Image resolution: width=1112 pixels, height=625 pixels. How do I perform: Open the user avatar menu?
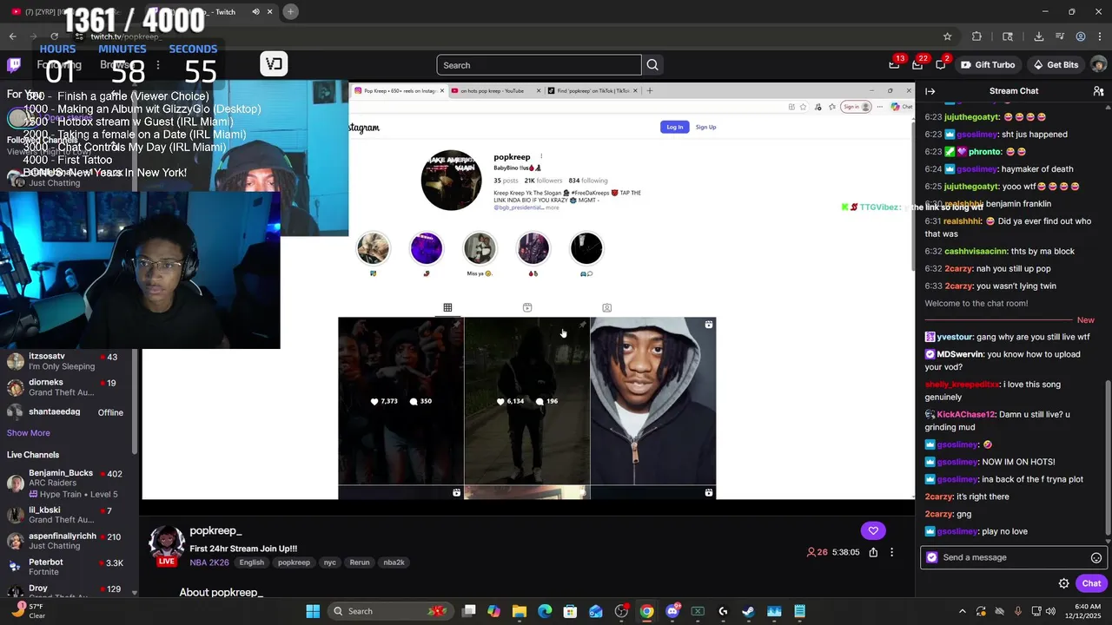pos(1098,65)
